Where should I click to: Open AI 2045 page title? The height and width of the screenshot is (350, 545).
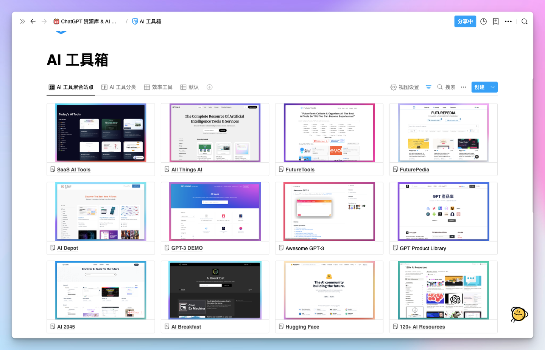66,327
